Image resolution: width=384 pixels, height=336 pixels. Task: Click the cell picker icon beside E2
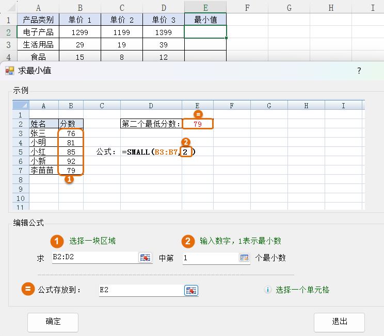click(x=191, y=291)
